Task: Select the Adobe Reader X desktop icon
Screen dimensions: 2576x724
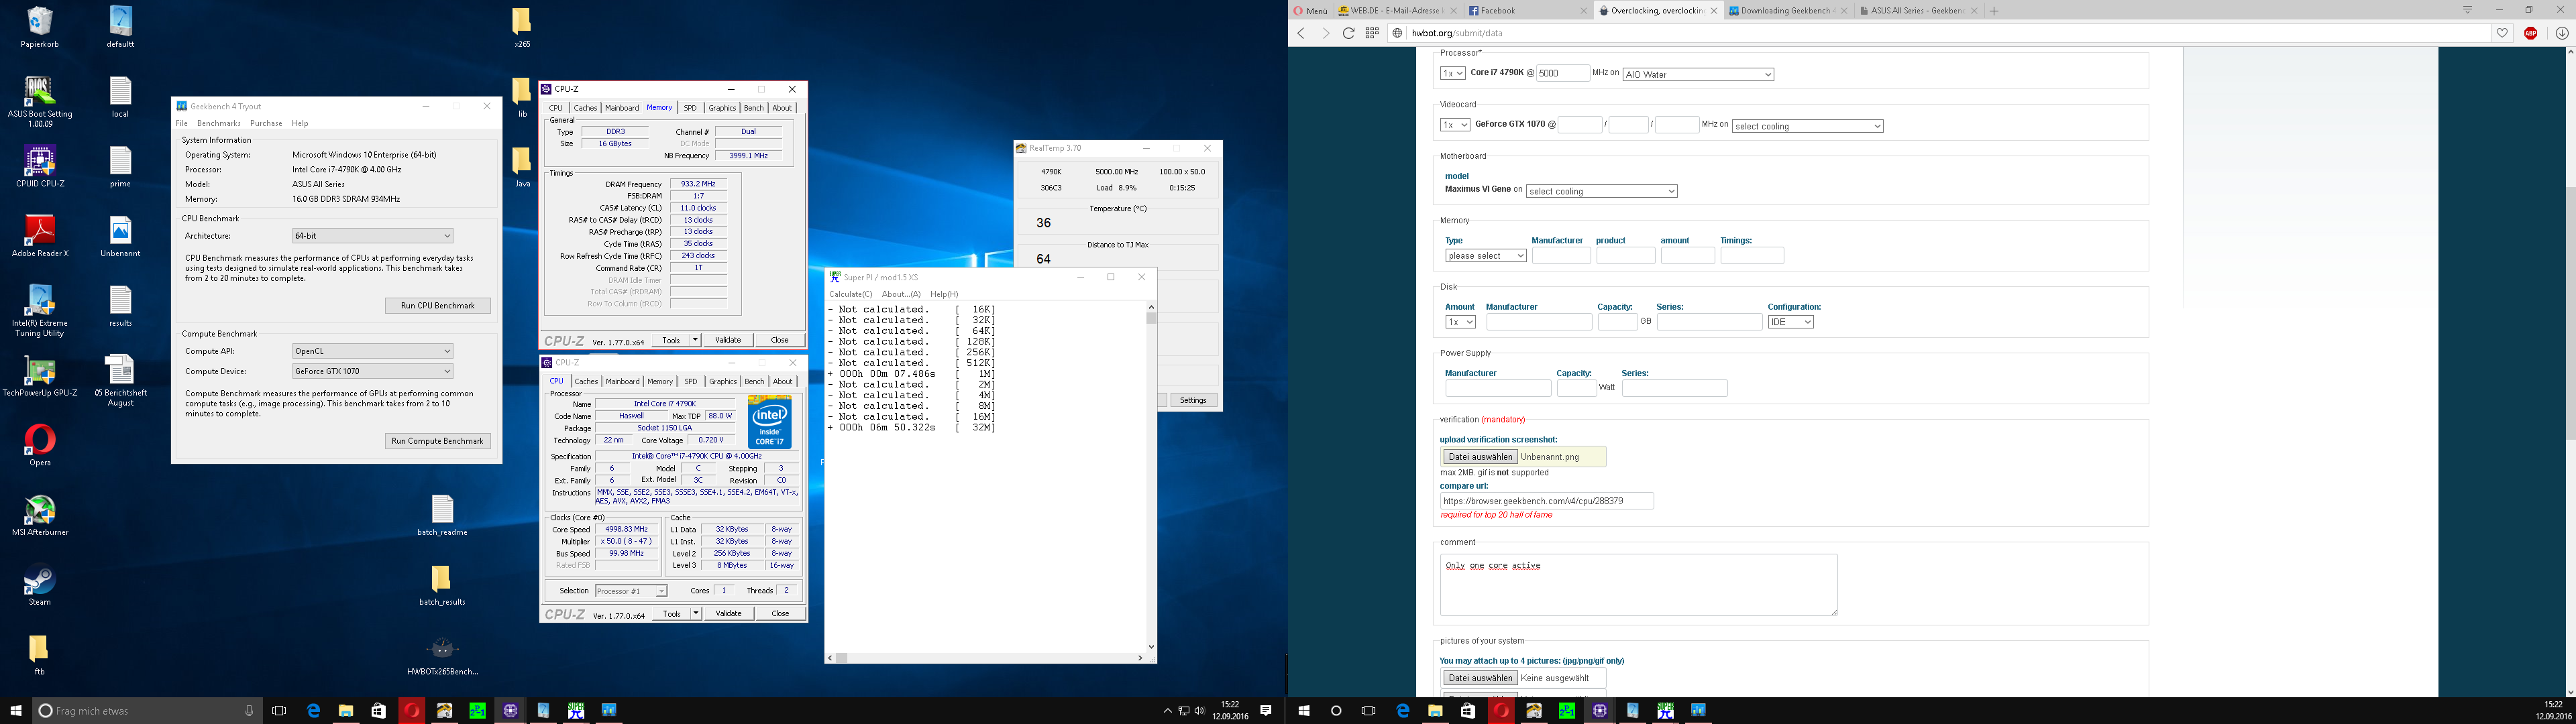Action: pos(40,237)
